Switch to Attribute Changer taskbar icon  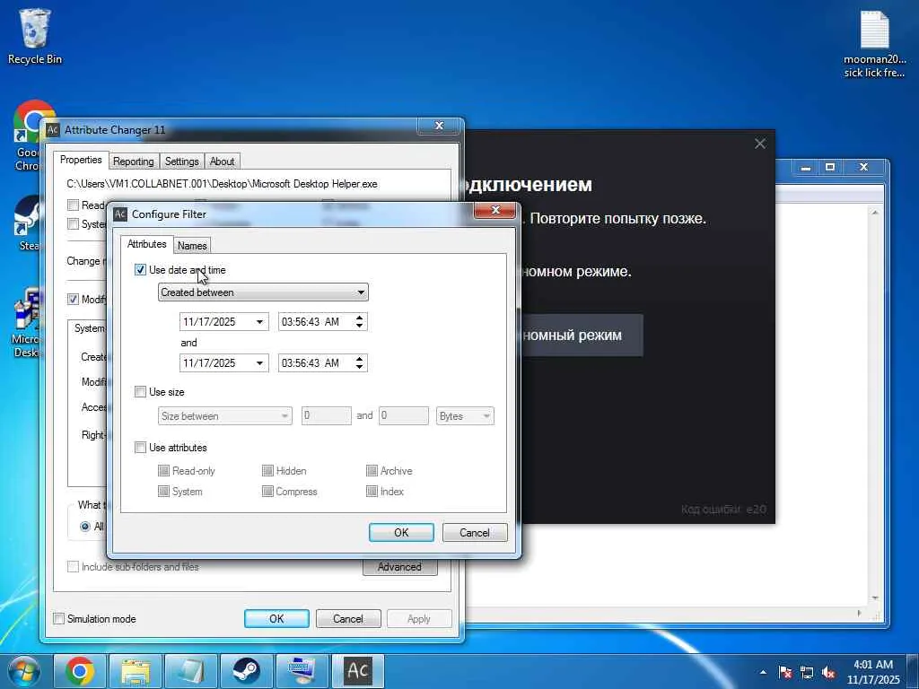(x=357, y=671)
